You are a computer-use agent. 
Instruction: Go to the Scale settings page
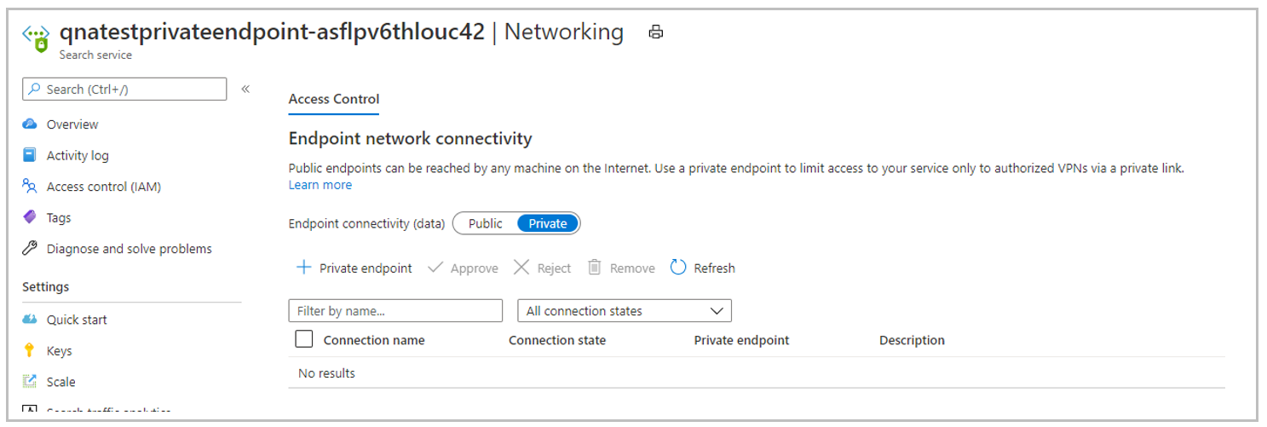click(60, 382)
